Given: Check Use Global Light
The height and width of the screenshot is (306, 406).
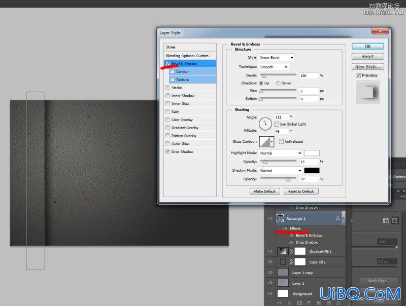Looking at the screenshot, I should pos(277,124).
